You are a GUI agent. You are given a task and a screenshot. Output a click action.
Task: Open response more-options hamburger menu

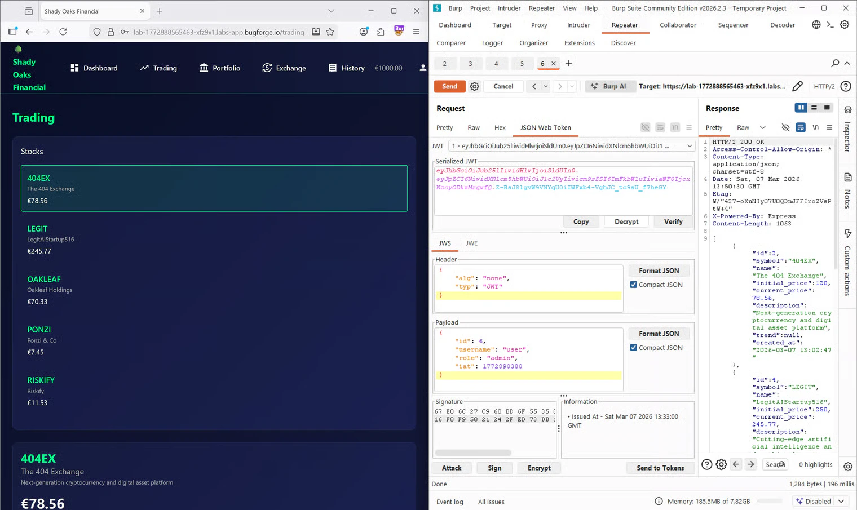(829, 127)
